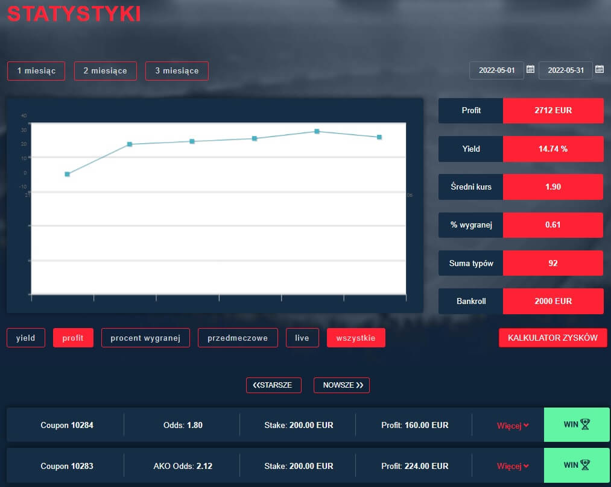611x487 pixels.
Task: Open calendar icon beside 2022-05-31 date
Action: pyautogui.click(x=599, y=70)
